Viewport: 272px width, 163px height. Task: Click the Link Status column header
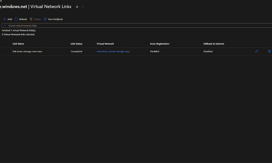[x=77, y=44]
